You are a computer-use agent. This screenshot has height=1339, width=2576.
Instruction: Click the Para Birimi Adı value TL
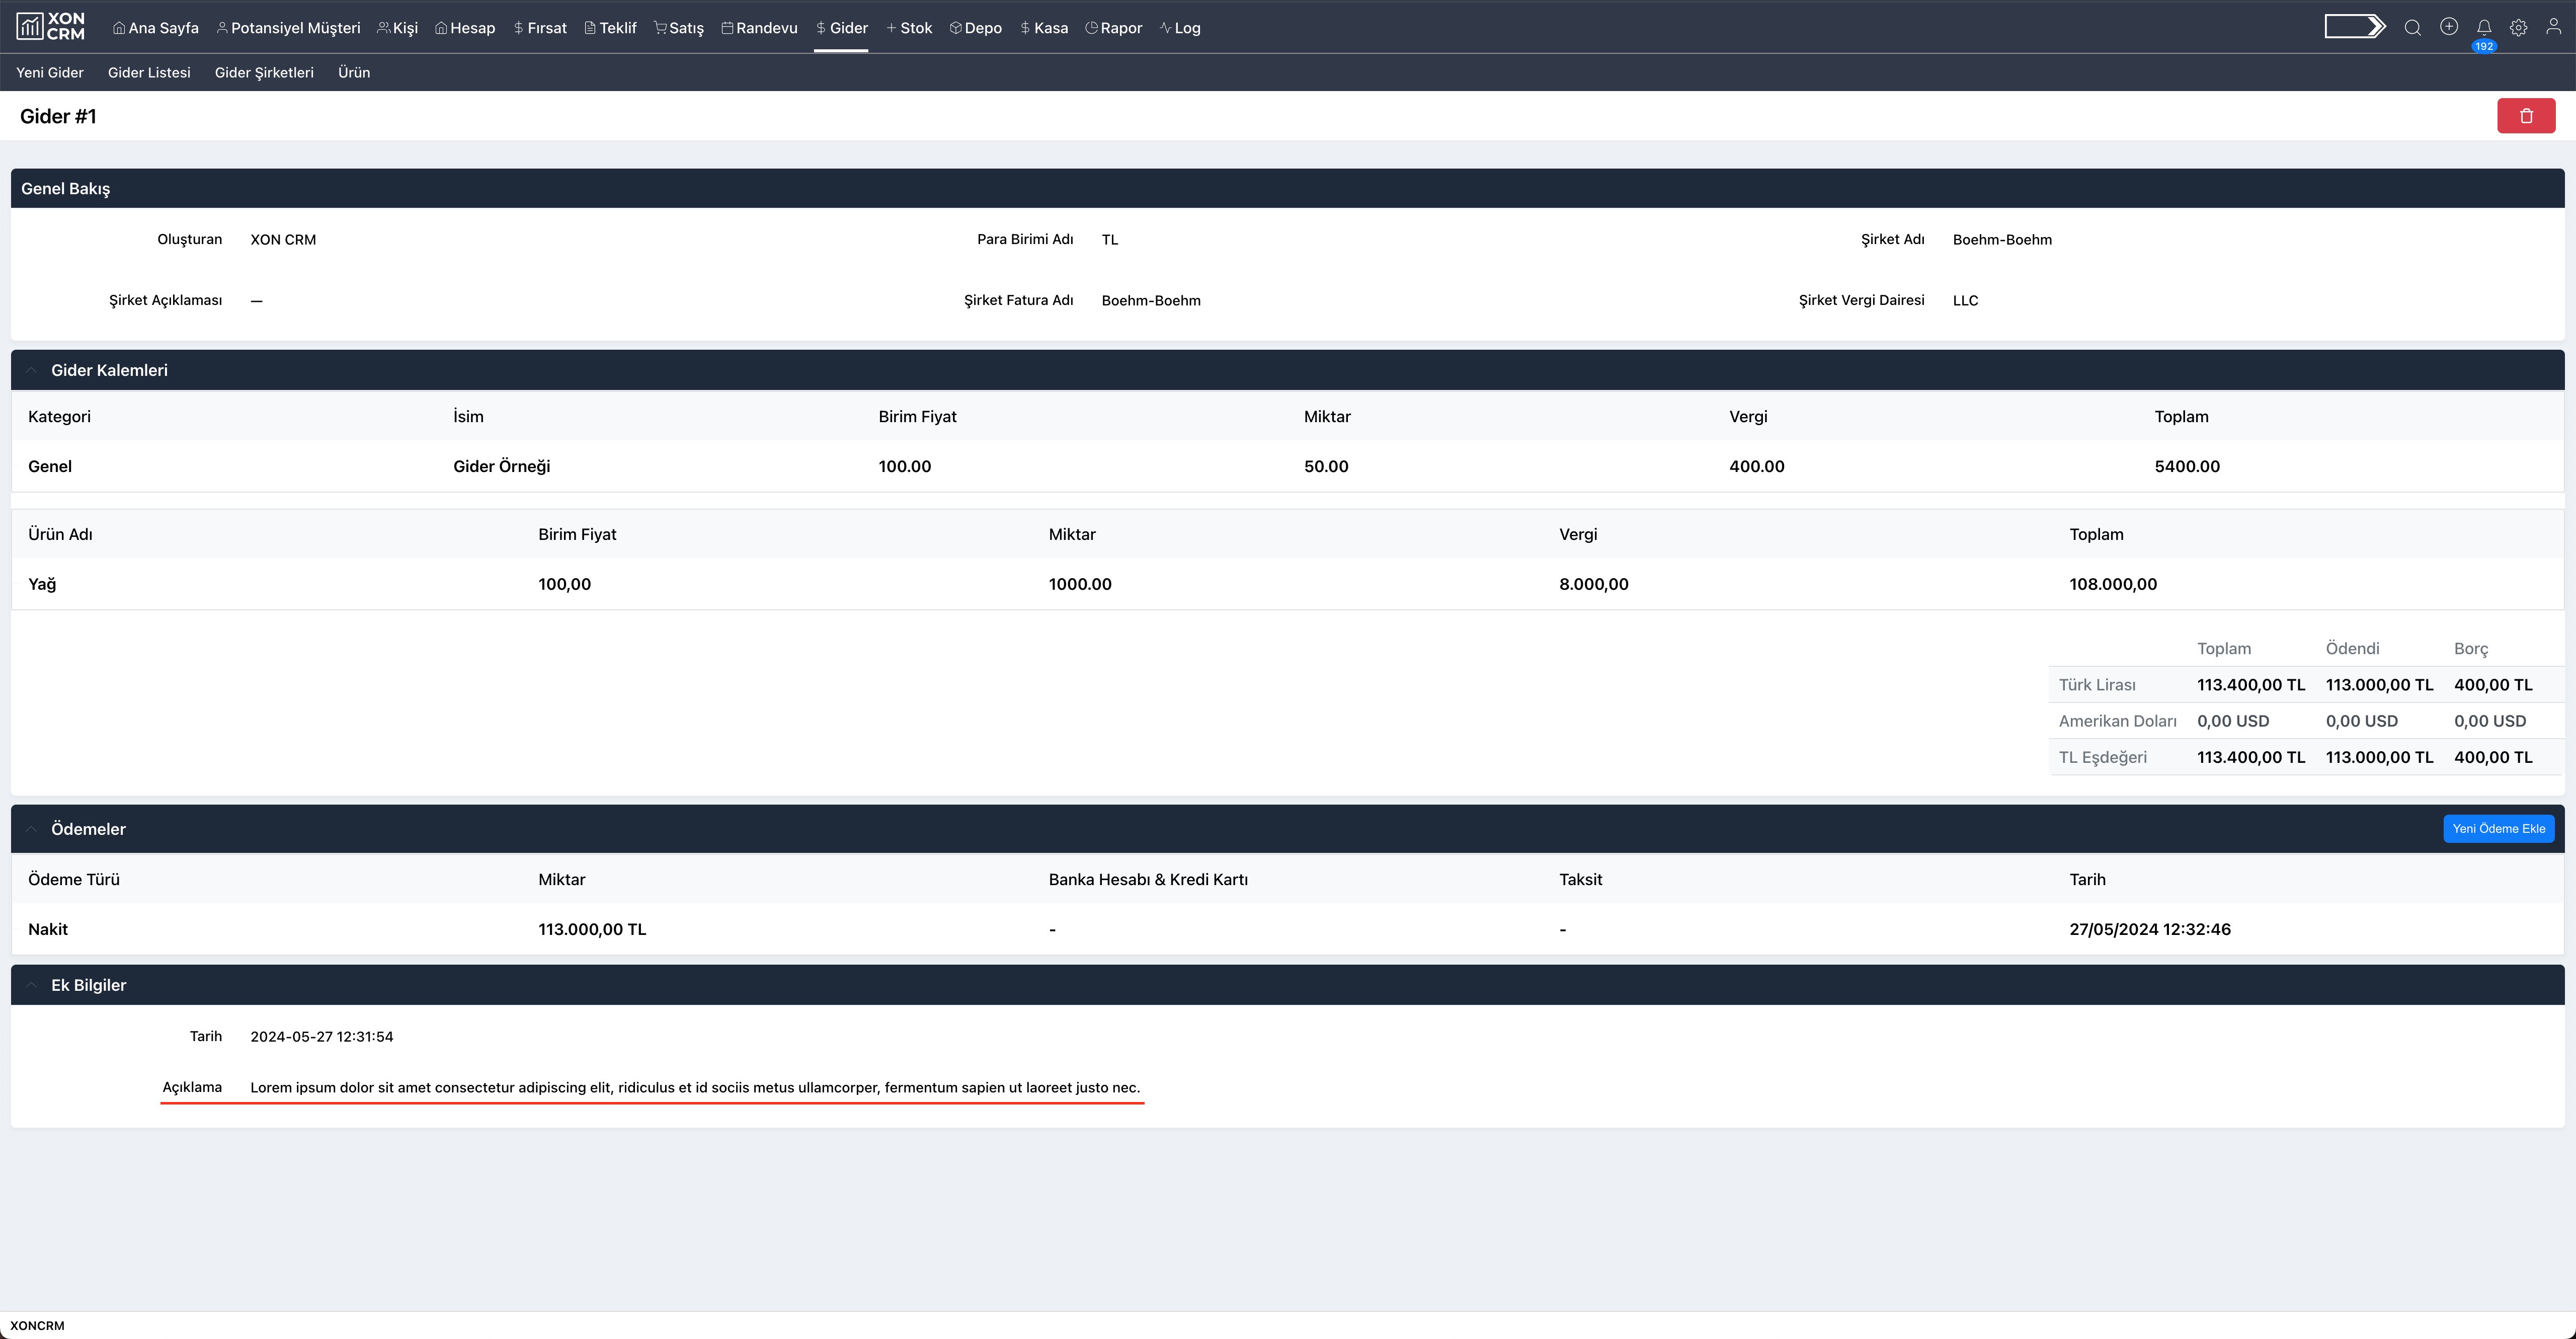(1110, 239)
